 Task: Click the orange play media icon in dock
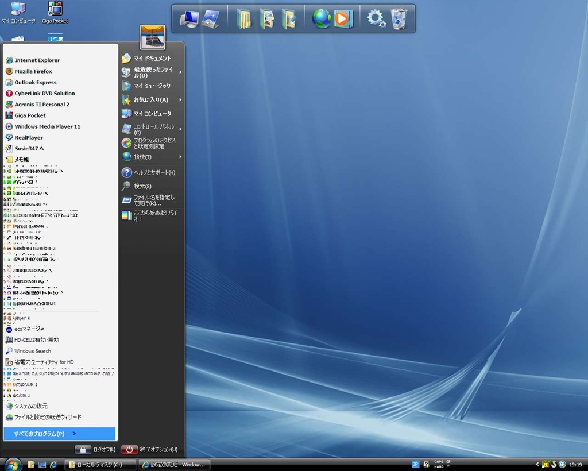coord(342,19)
